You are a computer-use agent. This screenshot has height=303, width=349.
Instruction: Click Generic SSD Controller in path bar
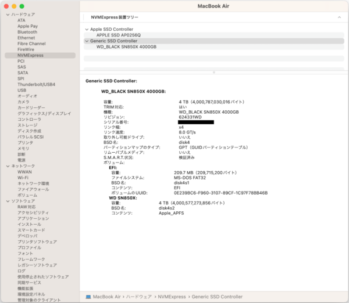(x=217, y=297)
